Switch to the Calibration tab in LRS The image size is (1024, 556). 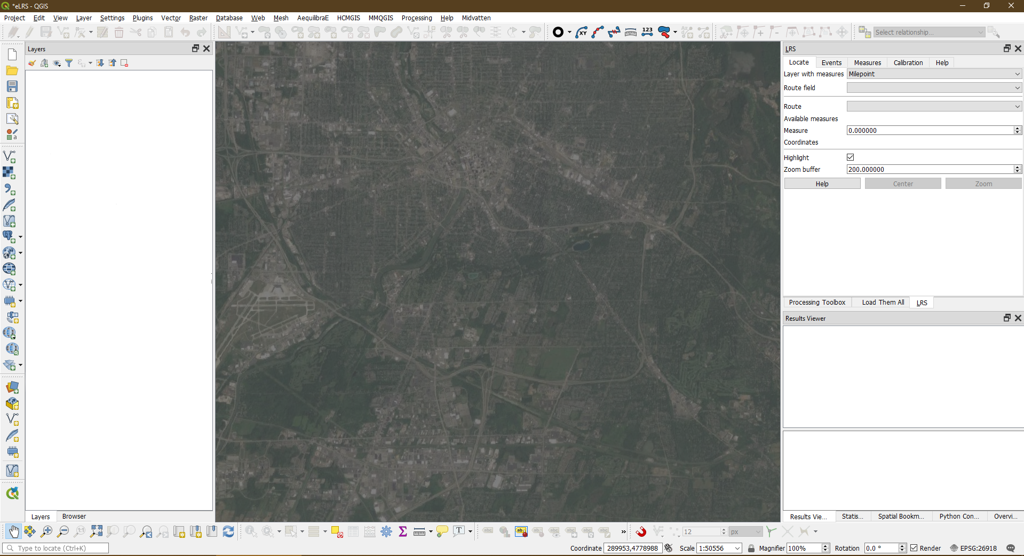pyautogui.click(x=908, y=62)
